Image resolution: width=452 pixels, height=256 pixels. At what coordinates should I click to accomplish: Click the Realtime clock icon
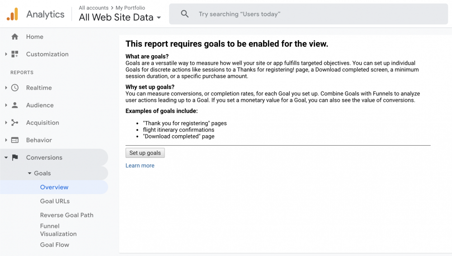[15, 88]
